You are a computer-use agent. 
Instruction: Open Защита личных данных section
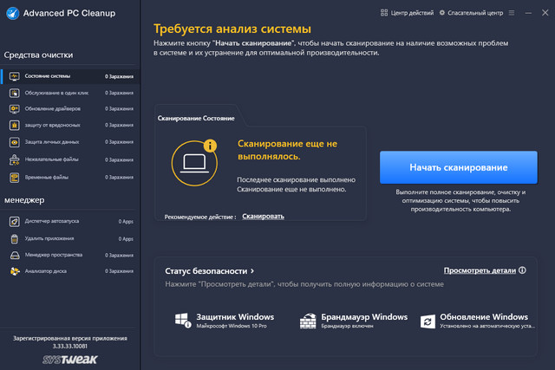71,142
